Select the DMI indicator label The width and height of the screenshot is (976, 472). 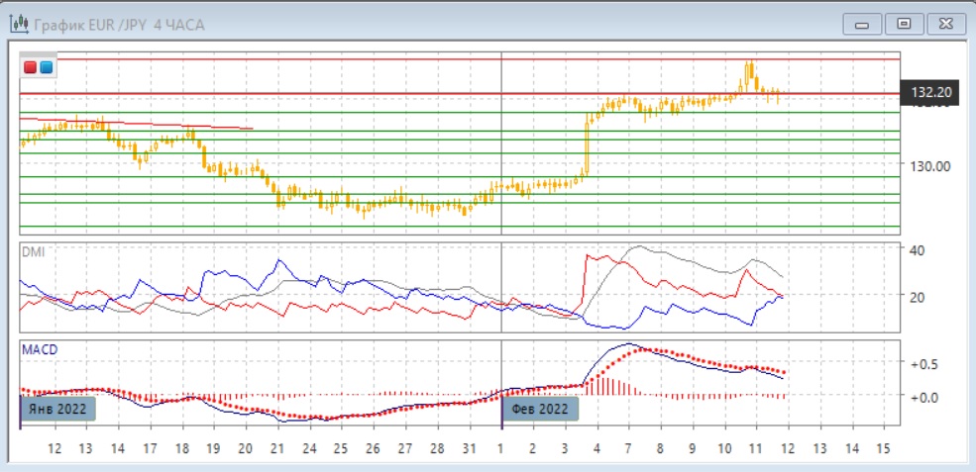pyautogui.click(x=32, y=251)
